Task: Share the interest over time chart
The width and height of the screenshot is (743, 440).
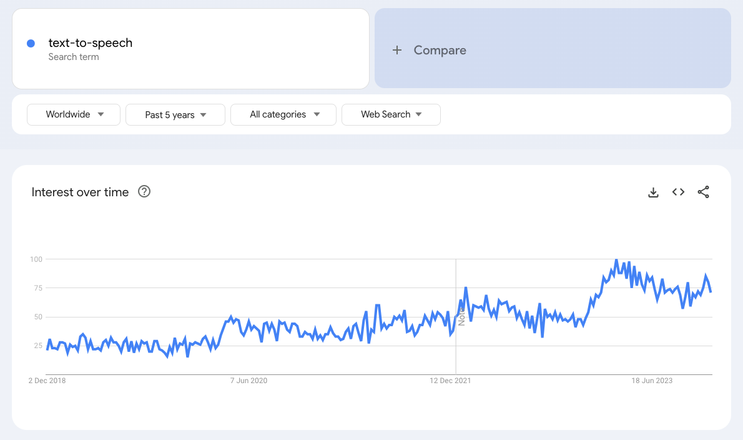Action: coord(703,192)
